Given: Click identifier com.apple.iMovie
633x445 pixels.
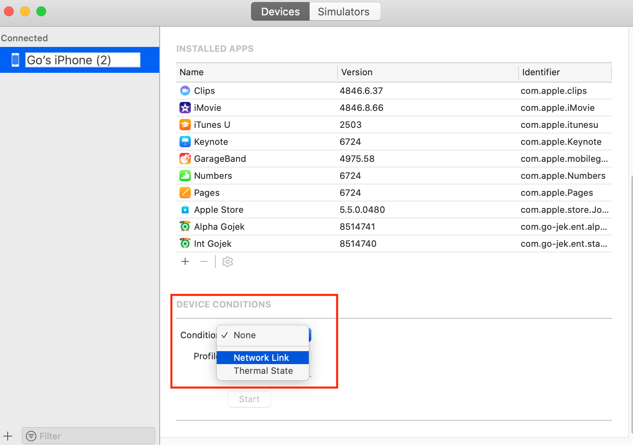Looking at the screenshot, I should pyautogui.click(x=558, y=108).
